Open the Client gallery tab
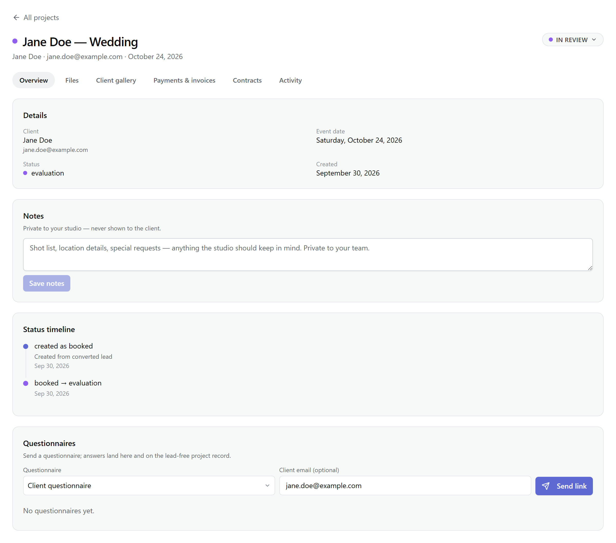The width and height of the screenshot is (616, 543). click(x=116, y=80)
